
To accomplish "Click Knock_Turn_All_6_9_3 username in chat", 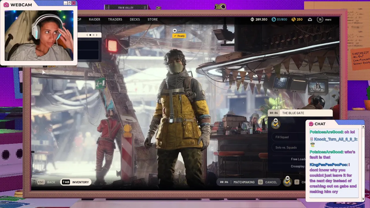I will click(x=335, y=139).
